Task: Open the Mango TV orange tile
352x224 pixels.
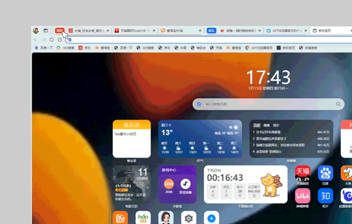Action: [x=120, y=218]
